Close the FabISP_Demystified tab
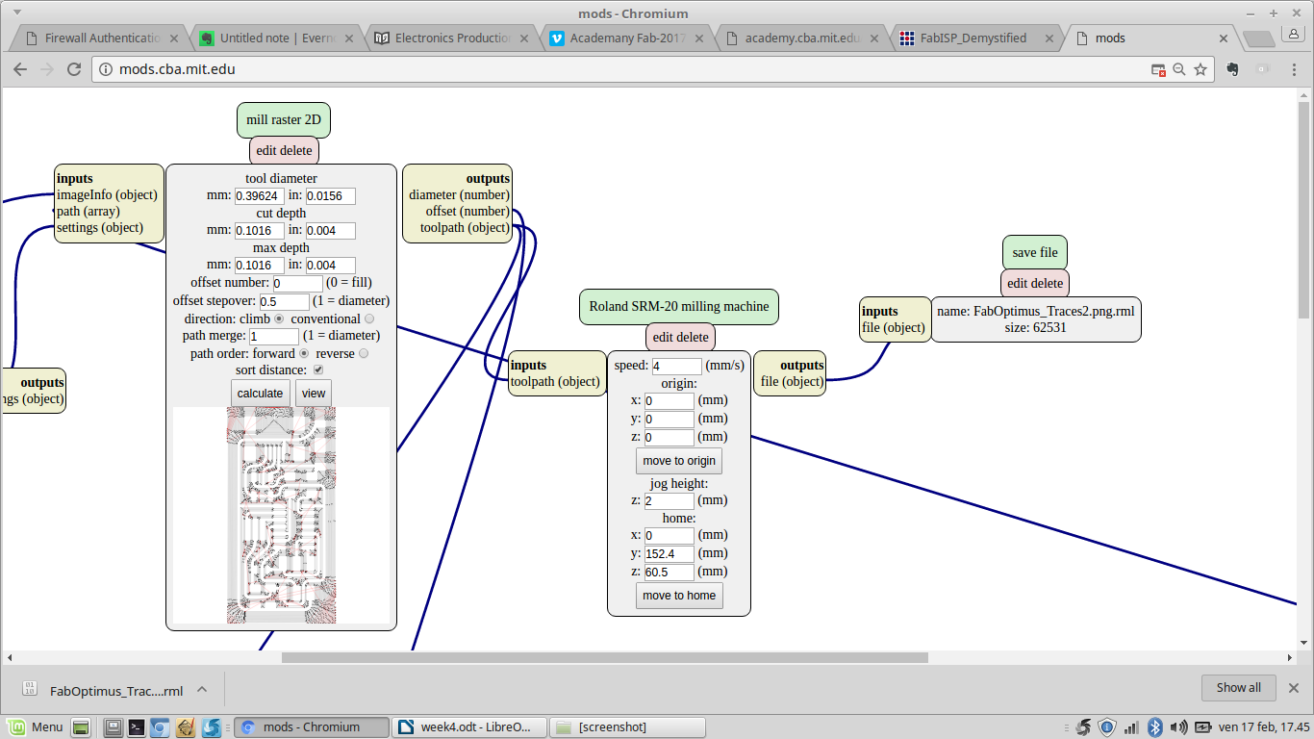The width and height of the screenshot is (1314, 739). click(x=1049, y=38)
